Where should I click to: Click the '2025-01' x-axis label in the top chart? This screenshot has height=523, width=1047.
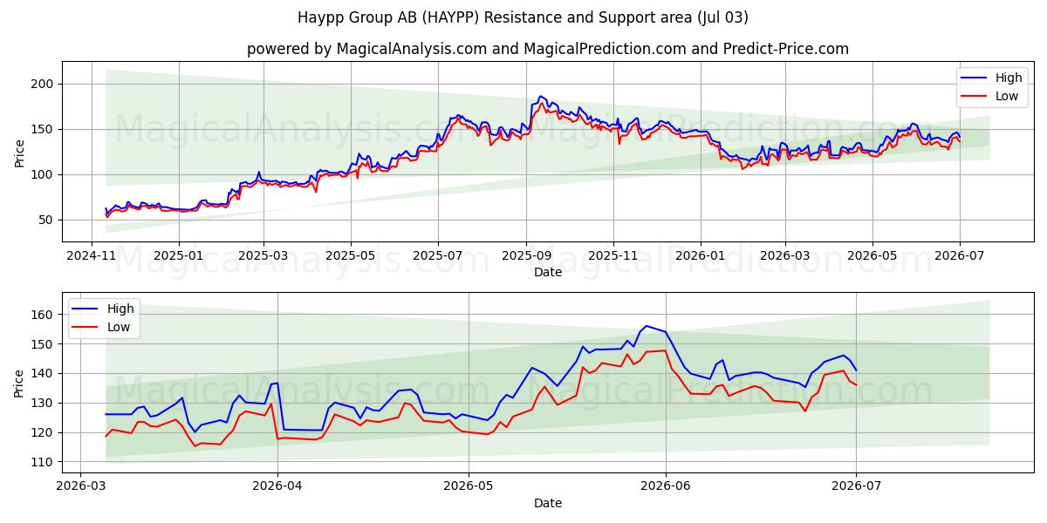179,256
